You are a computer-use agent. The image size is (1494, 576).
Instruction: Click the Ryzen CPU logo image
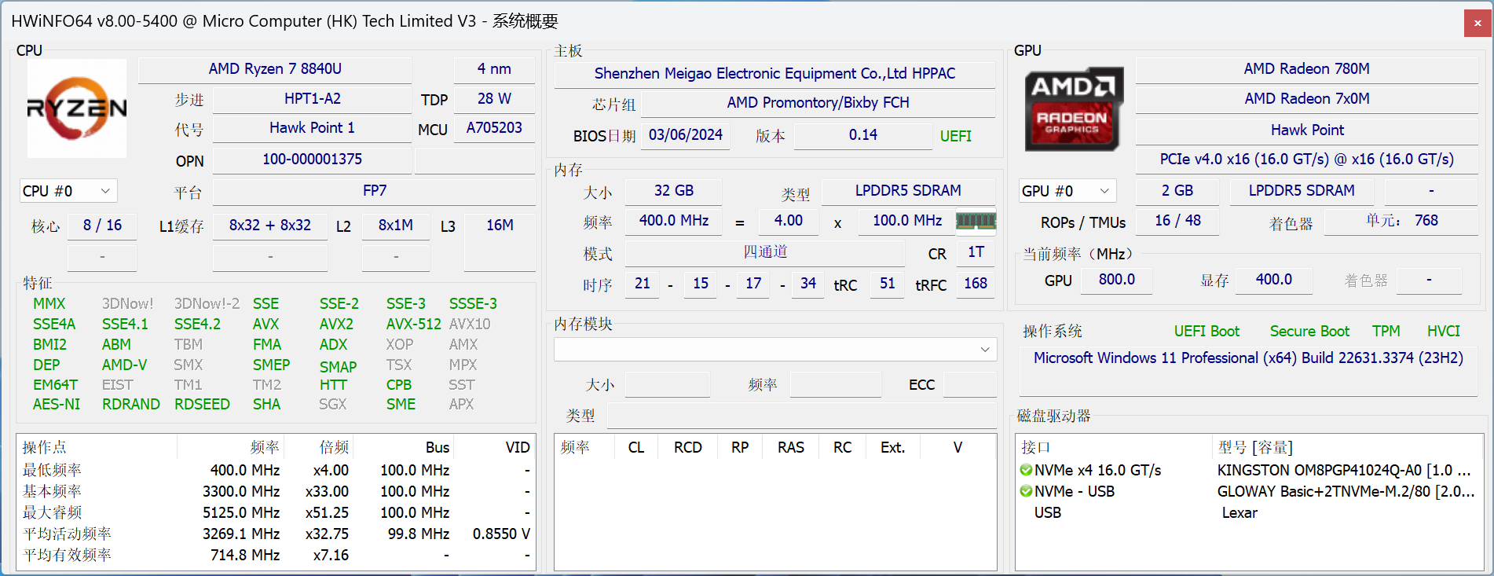click(77, 108)
